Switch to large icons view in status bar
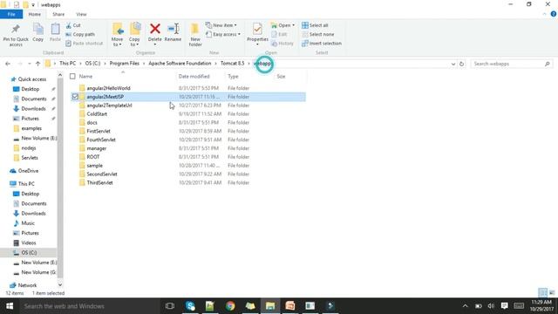The width and height of the screenshot is (558, 314). coord(552,293)
